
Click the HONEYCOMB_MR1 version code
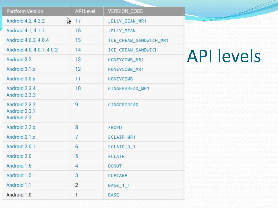(x=126, y=69)
